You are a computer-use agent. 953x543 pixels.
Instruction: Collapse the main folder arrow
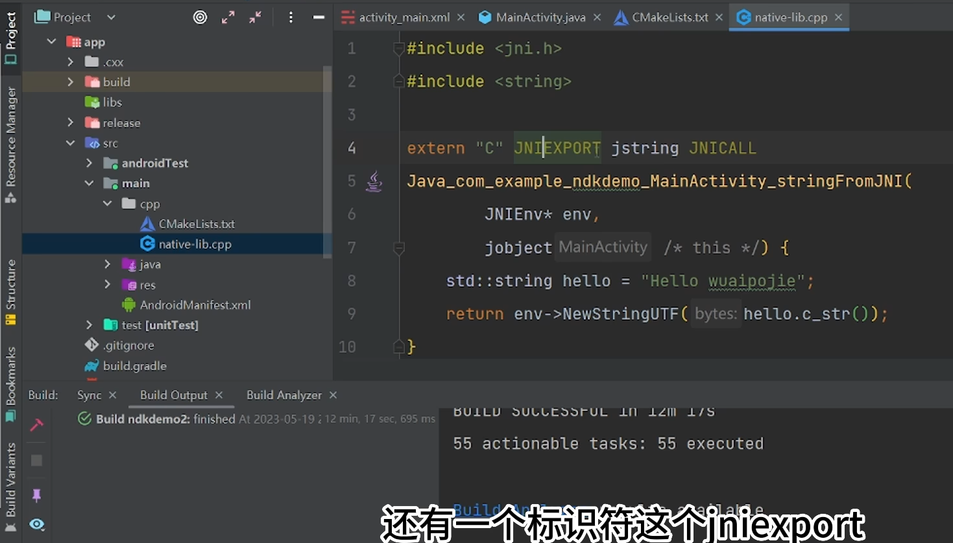[90, 183]
